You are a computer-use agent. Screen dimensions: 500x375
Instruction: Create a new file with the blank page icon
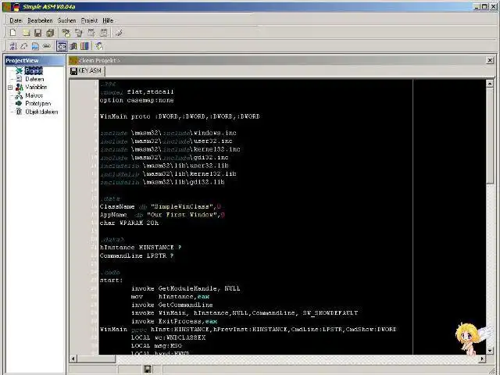(x=13, y=33)
